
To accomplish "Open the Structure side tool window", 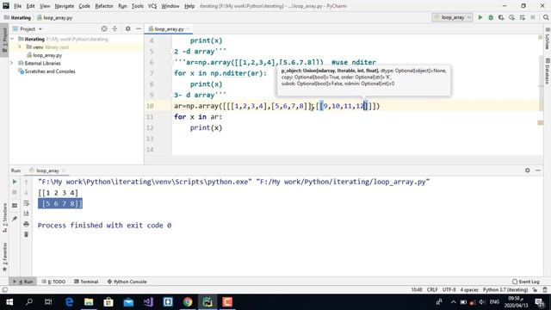I will point(4,217).
